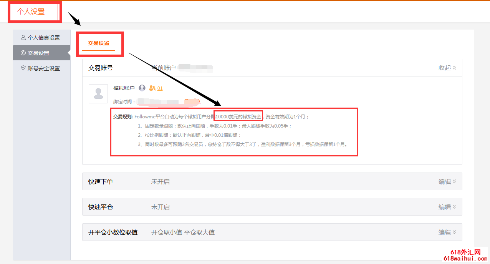490x264 pixels.
Task: Click the down chevron in 快速下单 row
Action: click(x=454, y=181)
